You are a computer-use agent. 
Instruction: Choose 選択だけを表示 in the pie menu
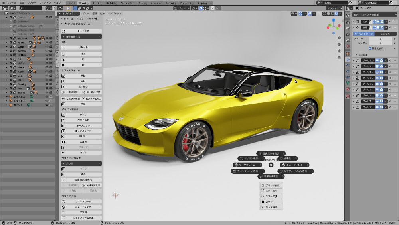click(x=271, y=153)
